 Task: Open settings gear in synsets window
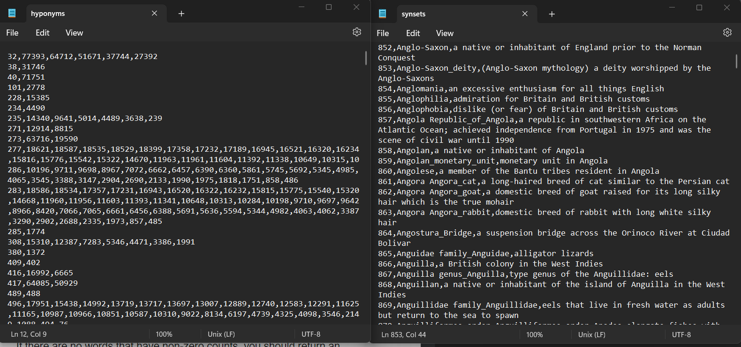click(x=727, y=32)
